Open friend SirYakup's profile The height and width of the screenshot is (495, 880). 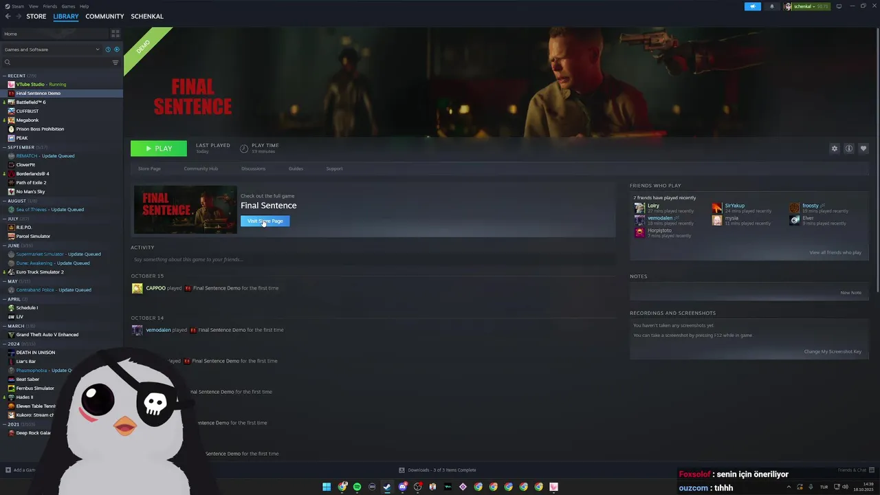point(734,206)
